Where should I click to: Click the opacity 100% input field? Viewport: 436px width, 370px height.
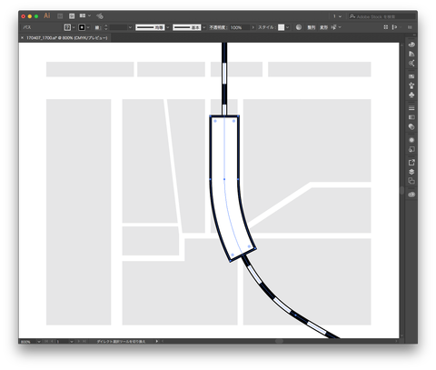tap(240, 27)
